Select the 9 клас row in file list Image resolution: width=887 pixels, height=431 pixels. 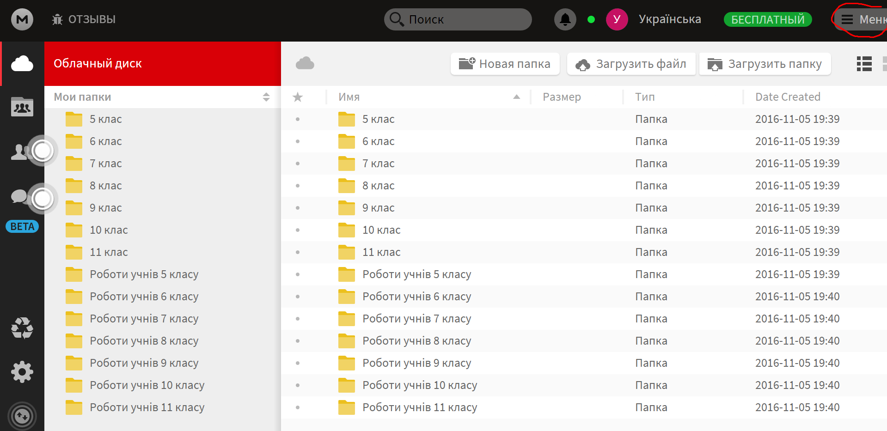click(x=584, y=208)
